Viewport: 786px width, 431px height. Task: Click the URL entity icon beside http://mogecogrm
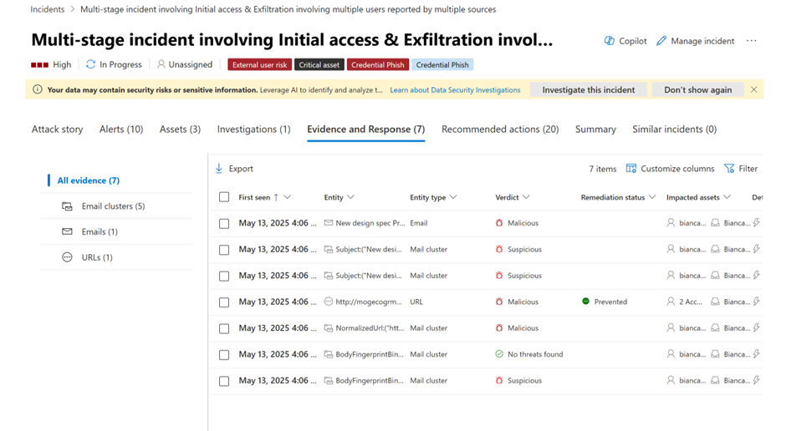(329, 302)
